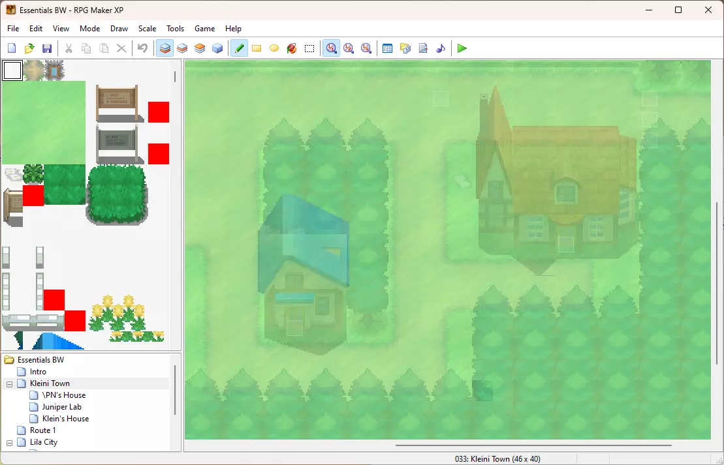724x465 pixels.
Task: Open the Tools menu
Action: (175, 29)
